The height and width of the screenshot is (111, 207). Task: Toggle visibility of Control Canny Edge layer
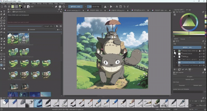(x=175, y=62)
